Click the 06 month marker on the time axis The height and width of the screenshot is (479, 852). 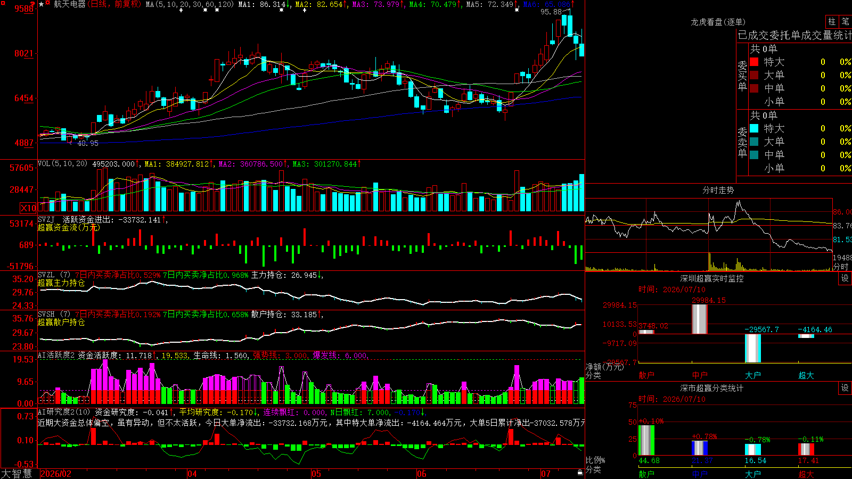point(422,474)
